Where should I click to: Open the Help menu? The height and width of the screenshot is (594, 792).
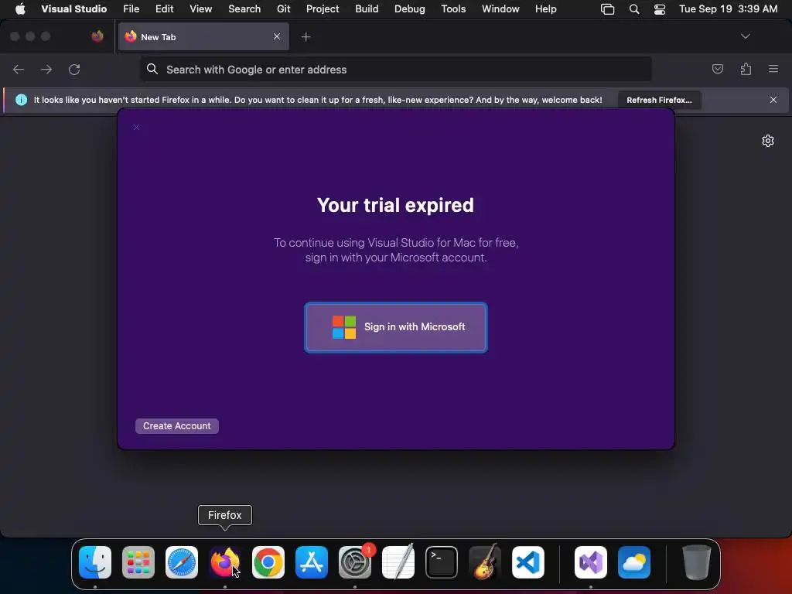545,9
